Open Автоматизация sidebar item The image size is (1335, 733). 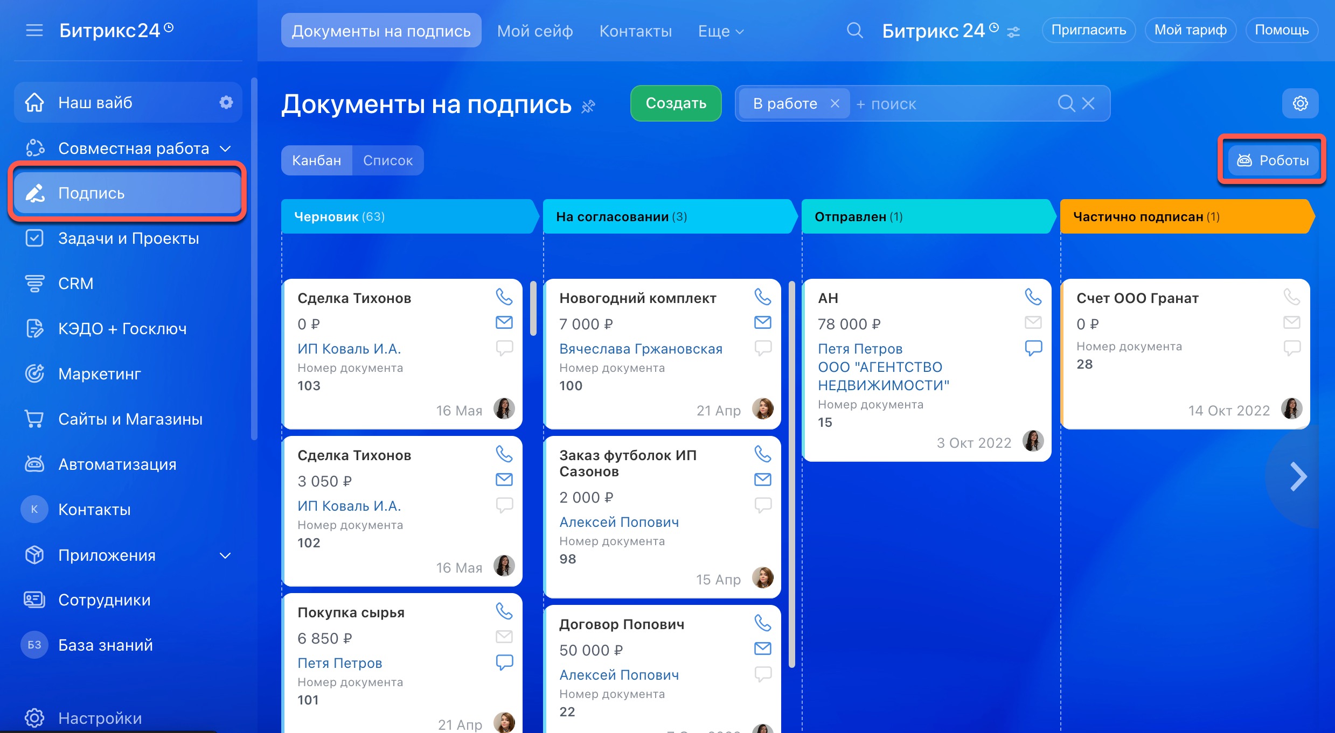pyautogui.click(x=128, y=464)
